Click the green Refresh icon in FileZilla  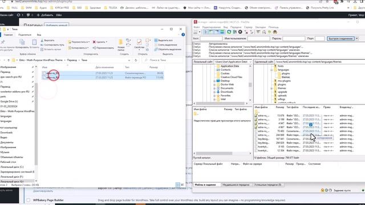229,32
